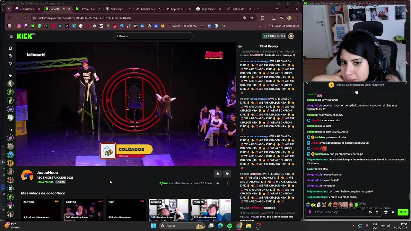Image resolution: width=411 pixels, height=231 pixels.
Task: Open emoji picker in dashboard chat
Action: pyautogui.click(x=377, y=212)
